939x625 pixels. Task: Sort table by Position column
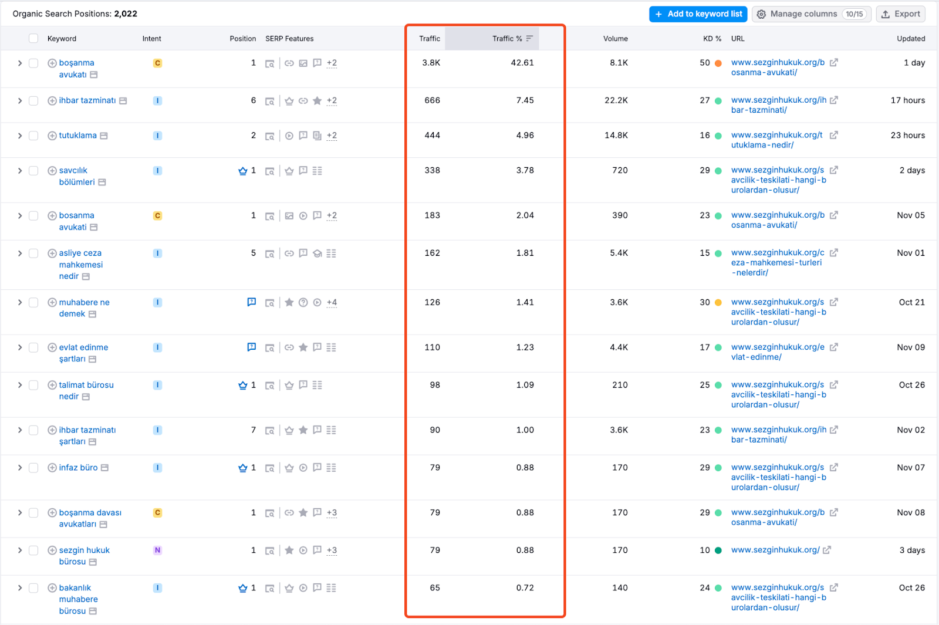point(242,38)
